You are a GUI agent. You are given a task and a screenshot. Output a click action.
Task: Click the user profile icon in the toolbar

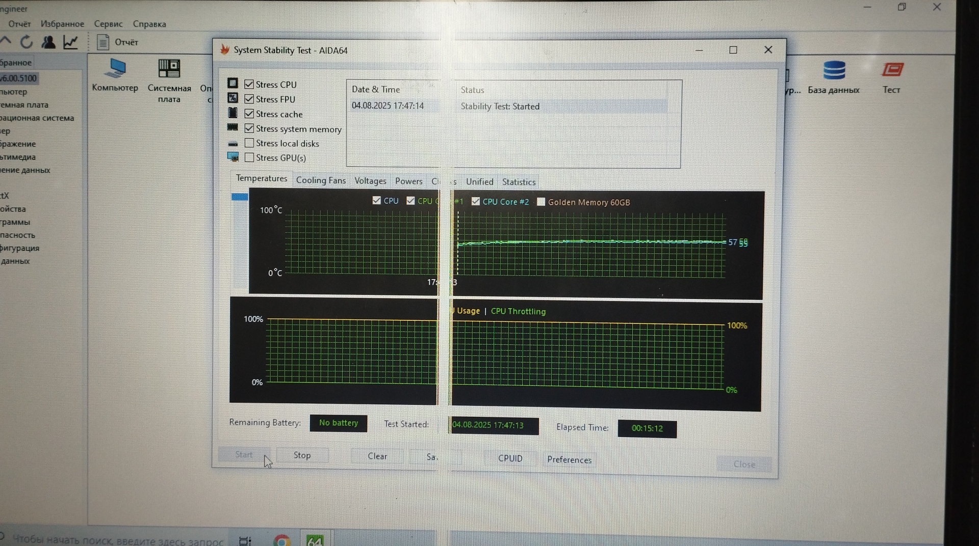click(48, 42)
